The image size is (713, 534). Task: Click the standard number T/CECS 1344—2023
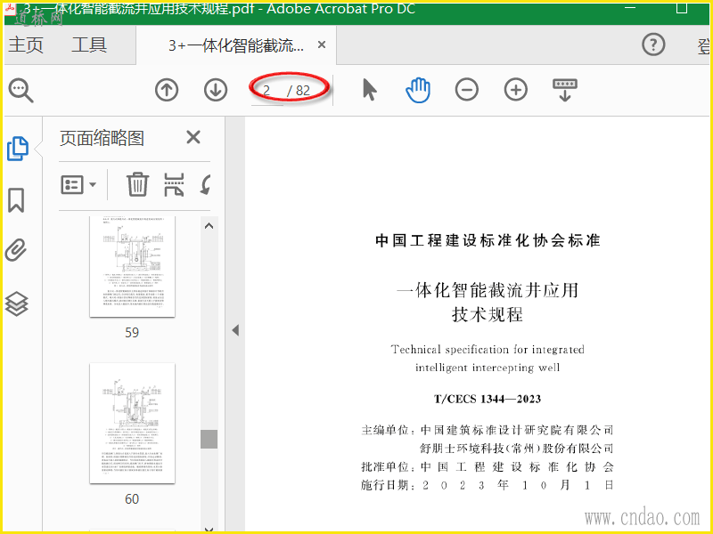pyautogui.click(x=488, y=399)
